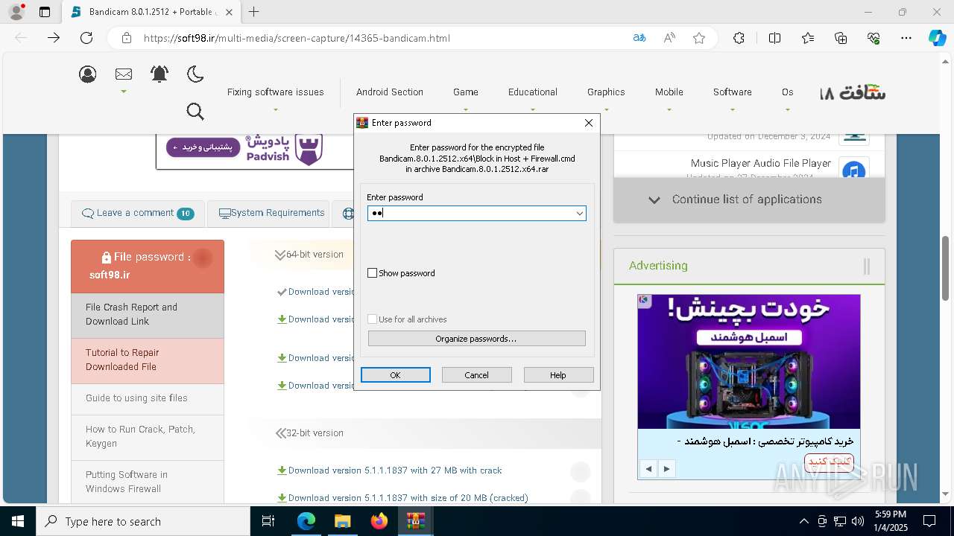Click the translate page icon
The width and height of the screenshot is (954, 536).
[639, 38]
